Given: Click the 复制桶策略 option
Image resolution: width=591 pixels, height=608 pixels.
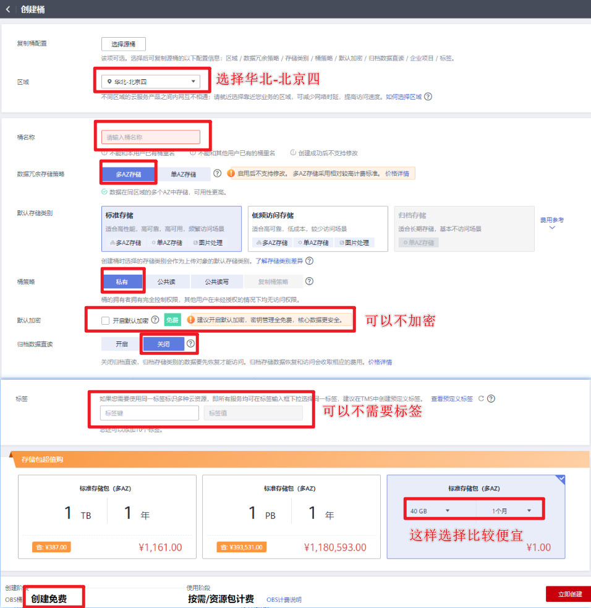Looking at the screenshot, I should tap(273, 281).
